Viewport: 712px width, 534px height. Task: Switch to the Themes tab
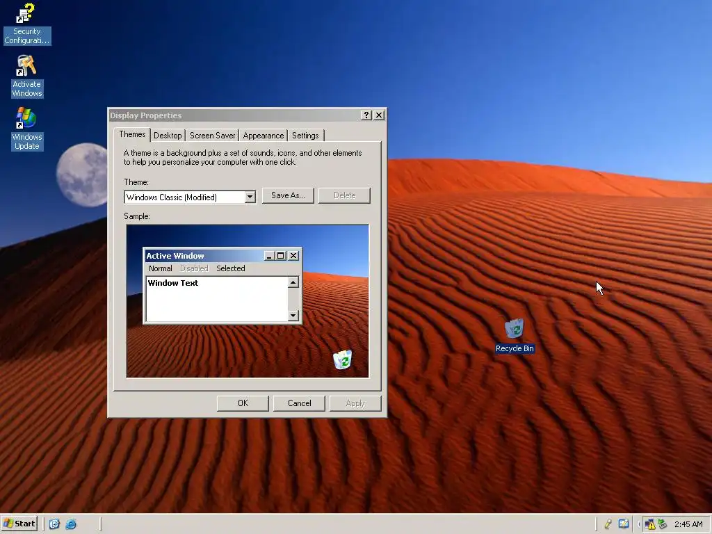point(132,134)
